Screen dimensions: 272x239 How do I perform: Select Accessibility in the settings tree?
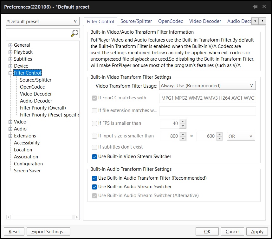coord(27,143)
